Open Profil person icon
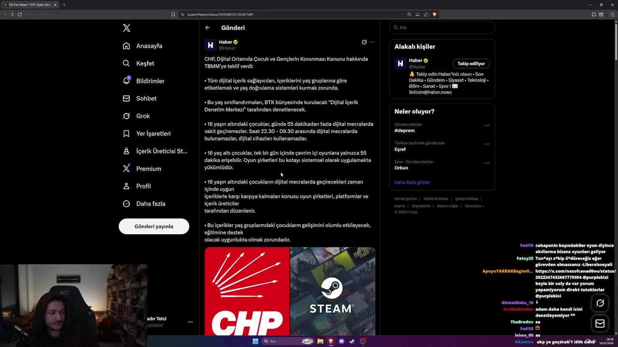The image size is (618, 347). (x=126, y=186)
